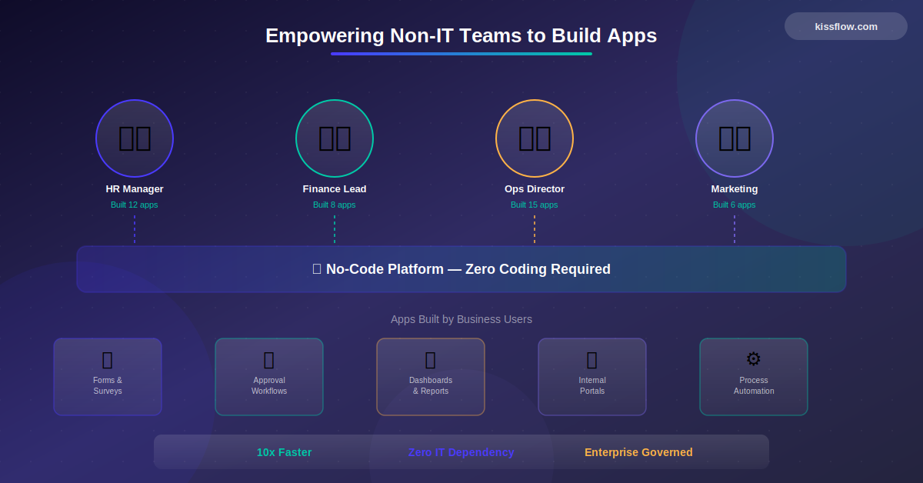Image resolution: width=923 pixels, height=483 pixels.
Task: Select the Finance Lead label
Action: [x=335, y=189]
